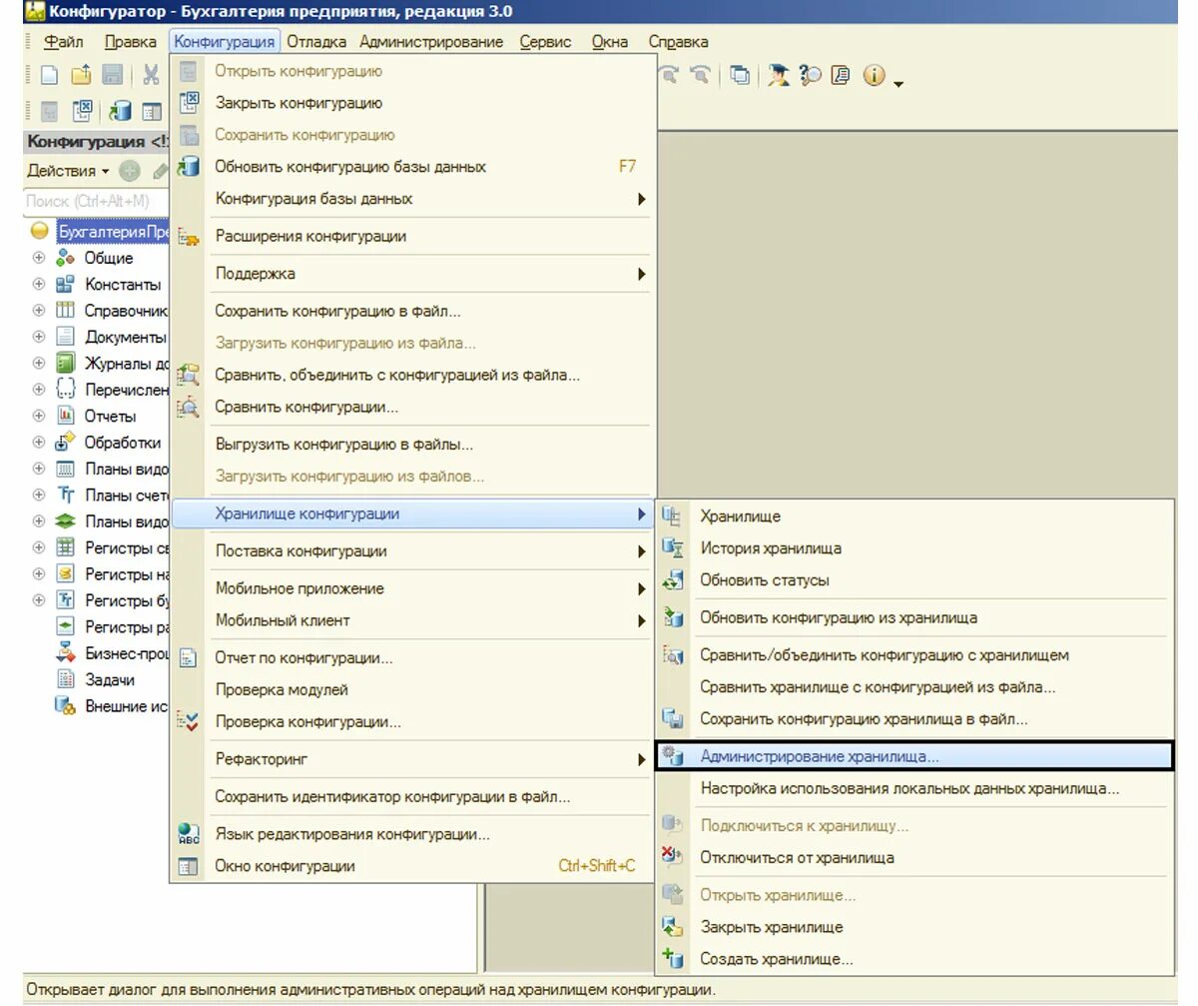Open Мобильный клиент submenu
The height and width of the screenshot is (1006, 1198).
pyautogui.click(x=412, y=620)
